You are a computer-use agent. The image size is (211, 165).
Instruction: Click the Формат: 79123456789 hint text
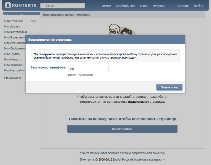pyautogui.click(x=80, y=75)
